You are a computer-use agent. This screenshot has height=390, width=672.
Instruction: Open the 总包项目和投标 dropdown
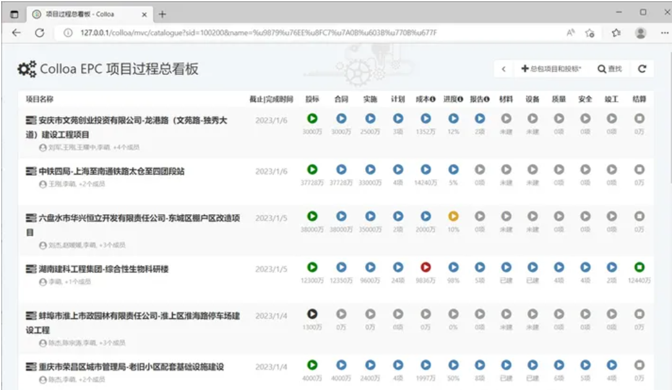tap(551, 69)
